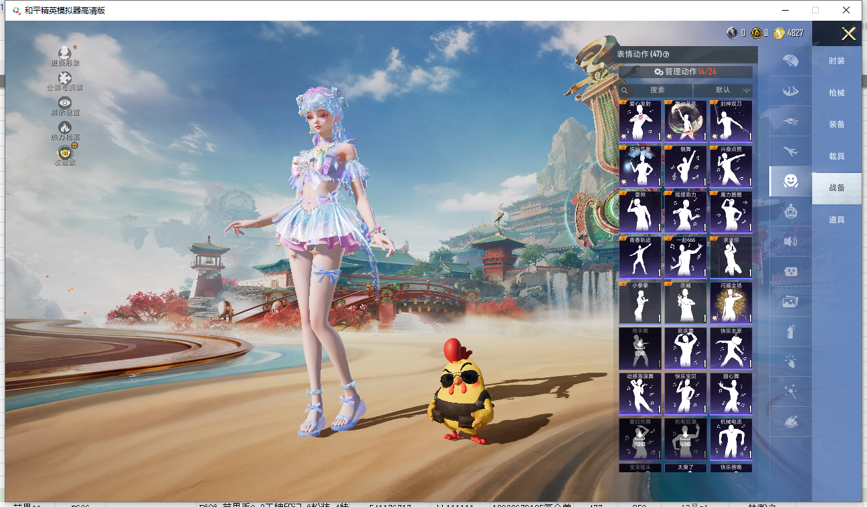Select the swirling ribbon bubble emote

[x=686, y=120]
